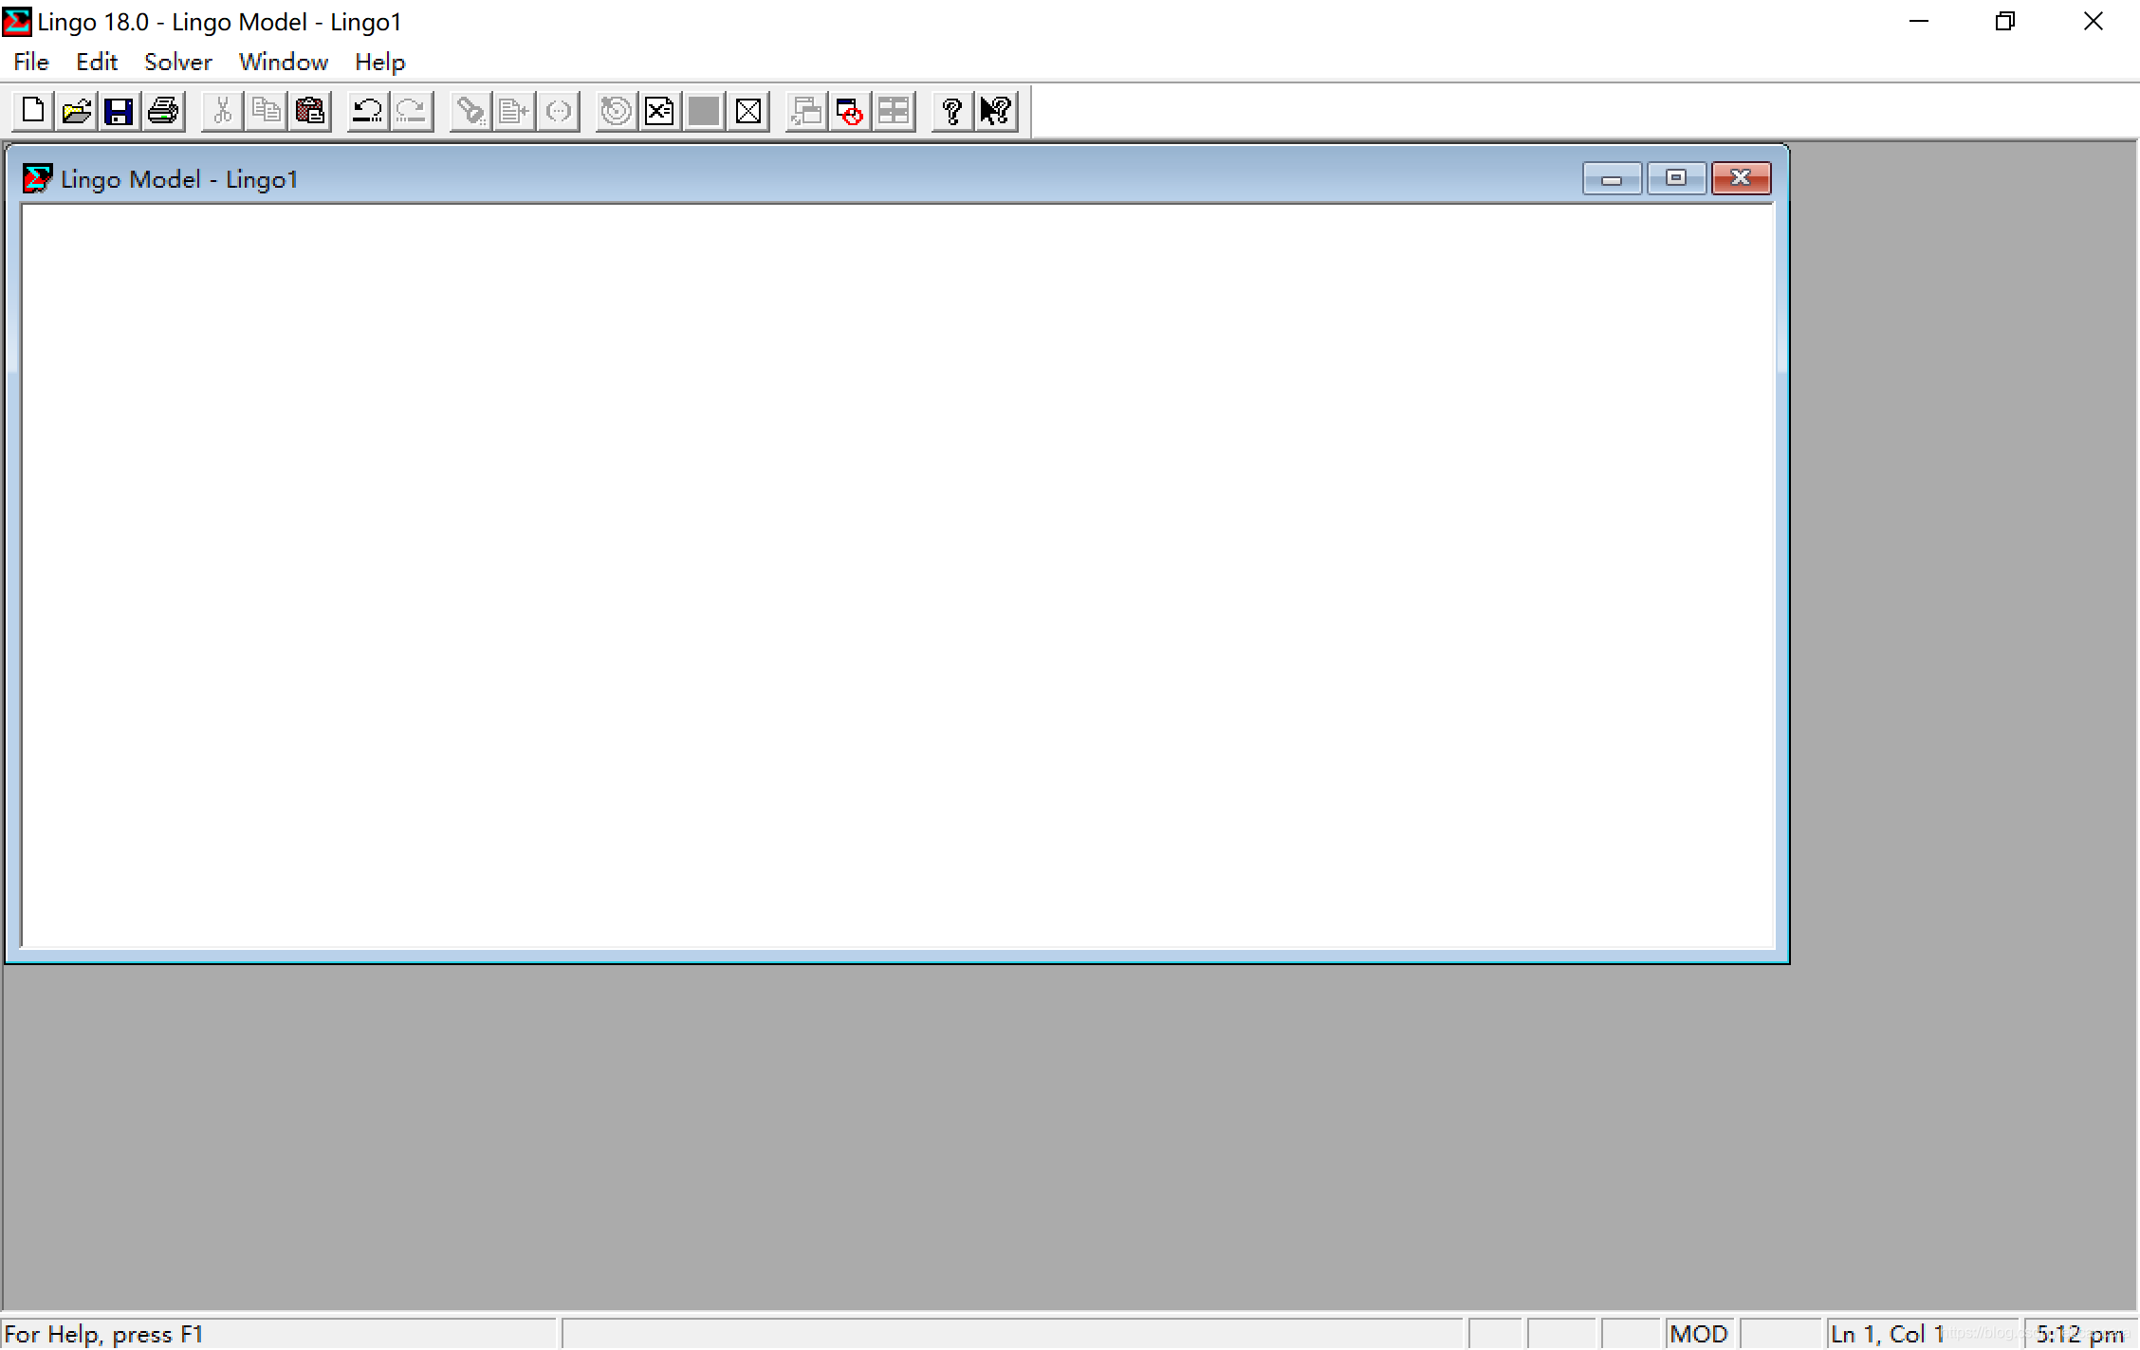Open the Solver menu
The image size is (2140, 1350).
(178, 63)
